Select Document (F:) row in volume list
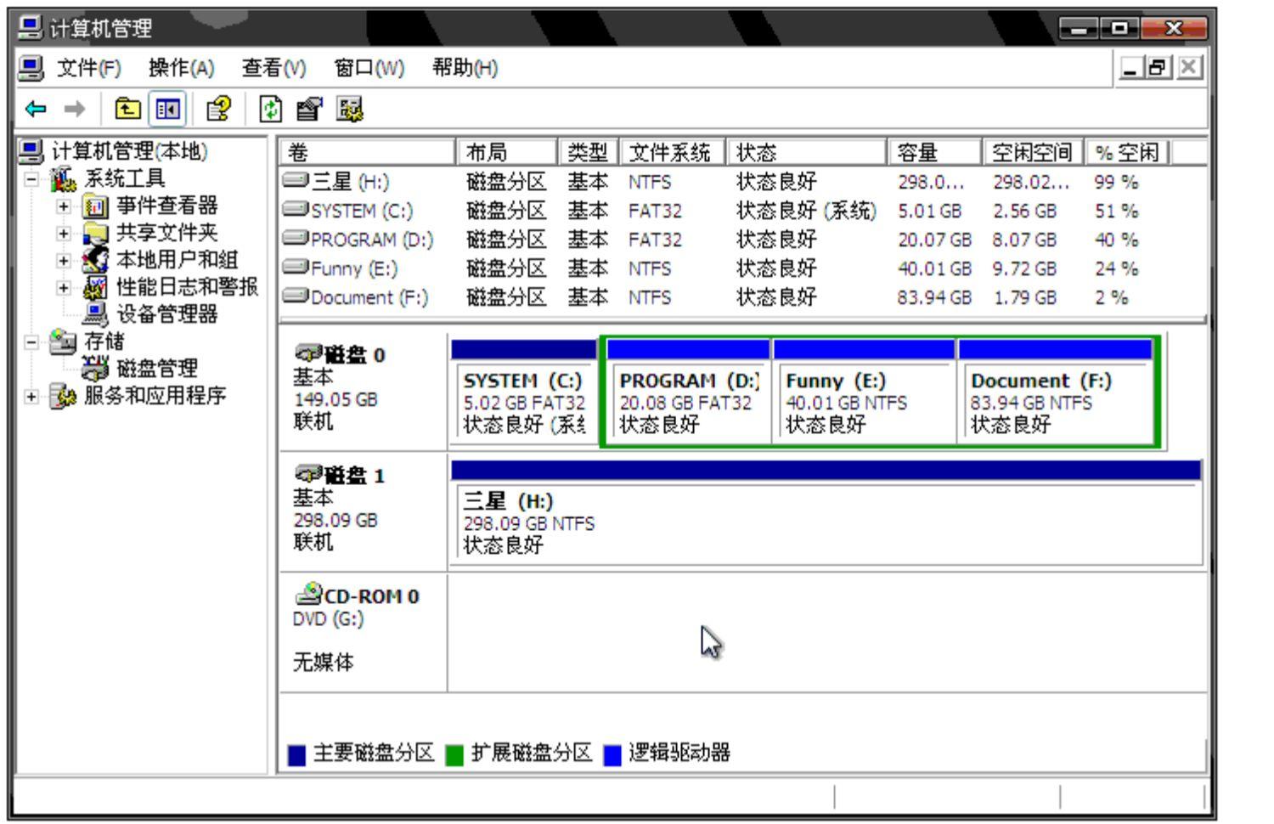1274x824 pixels. 369,297
